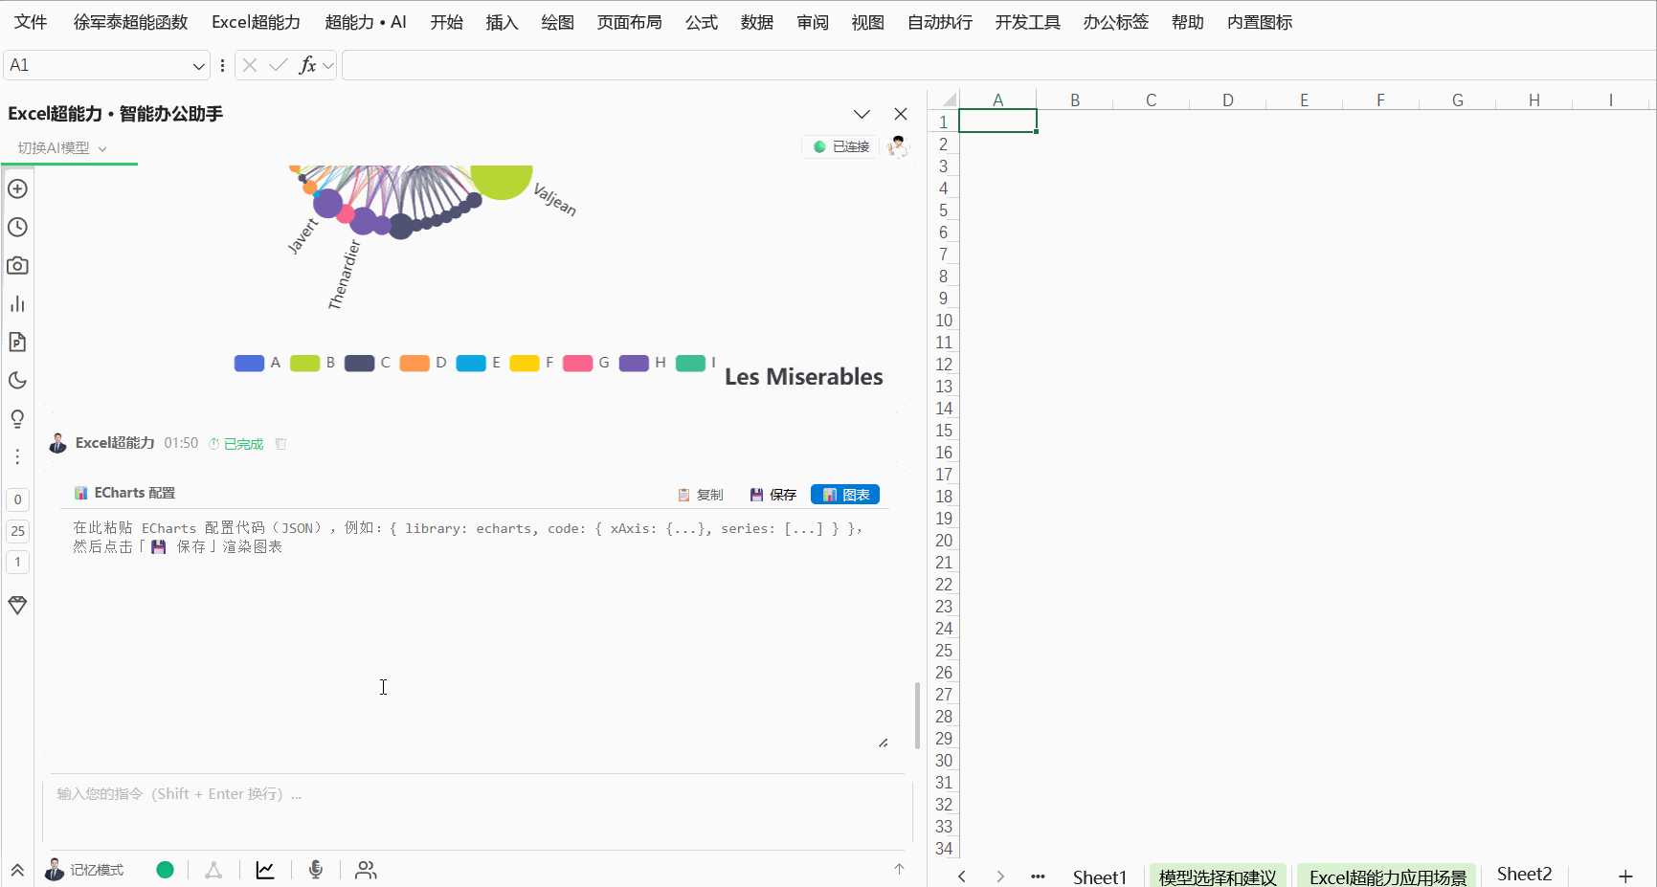1657x887 pixels.
Task: Close the assistant panel with X
Action: click(901, 114)
